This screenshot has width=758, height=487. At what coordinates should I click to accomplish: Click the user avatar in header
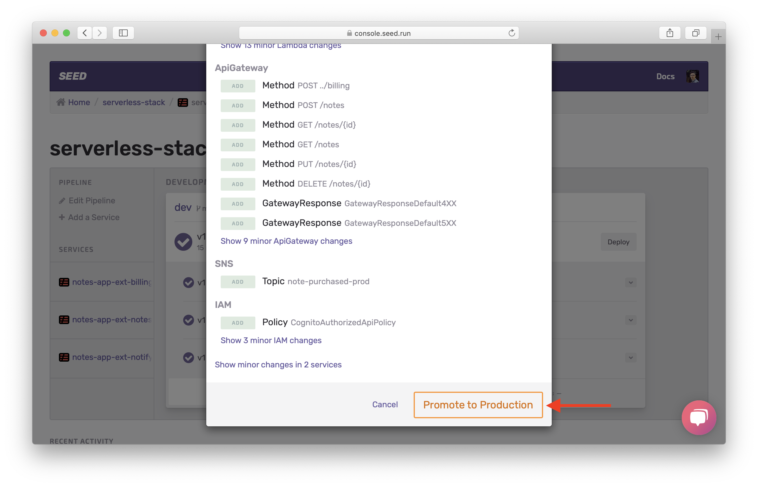pos(692,76)
